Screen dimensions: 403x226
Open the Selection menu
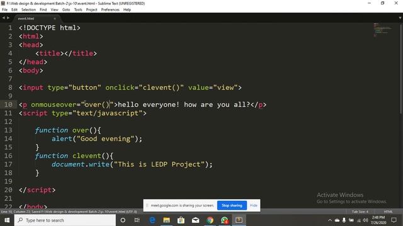point(28,10)
